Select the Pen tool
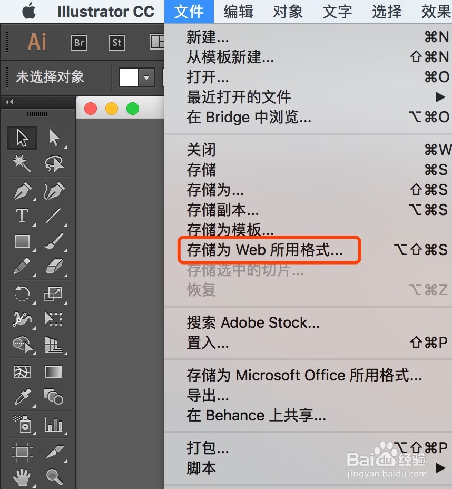Screen dimensions: 452x489 (x=22, y=191)
